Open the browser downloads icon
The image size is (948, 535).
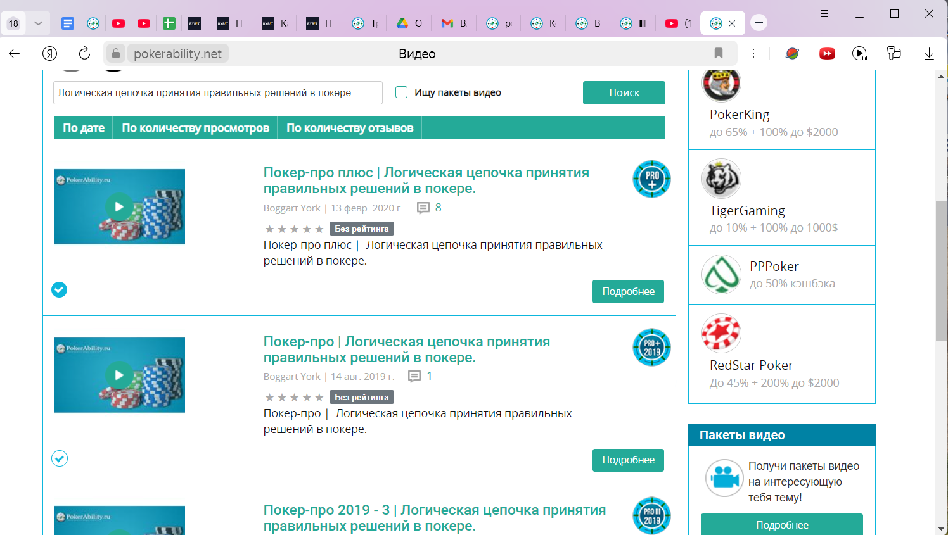(929, 54)
